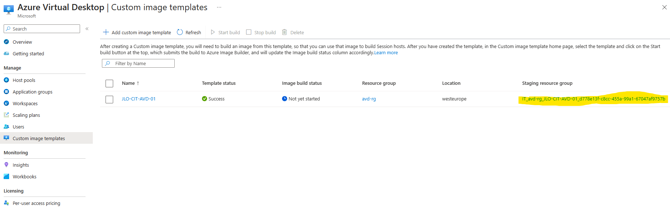Image resolution: width=670 pixels, height=214 pixels.
Task: Click the blue clock Not yet started icon
Action: (x=285, y=99)
